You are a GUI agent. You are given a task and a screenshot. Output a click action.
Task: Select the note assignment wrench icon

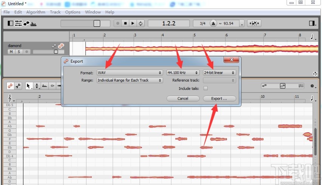click(18, 86)
